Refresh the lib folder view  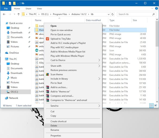pyautogui.click(x=113, y=14)
